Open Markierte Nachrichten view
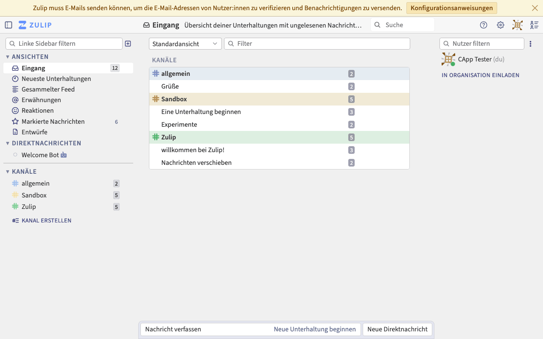The height and width of the screenshot is (339, 543). click(68, 122)
